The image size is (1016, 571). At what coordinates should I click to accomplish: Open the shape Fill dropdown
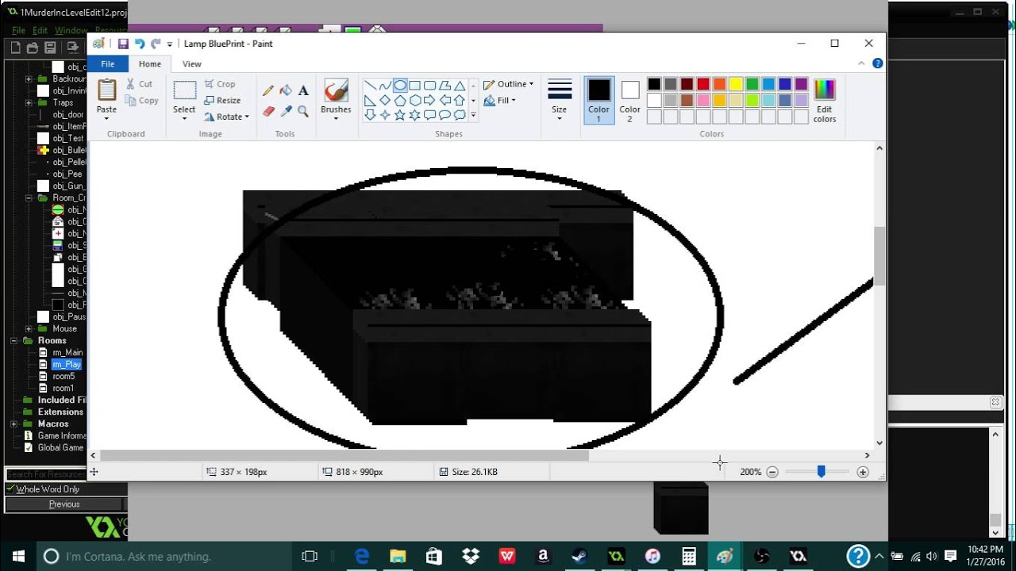tap(500, 101)
